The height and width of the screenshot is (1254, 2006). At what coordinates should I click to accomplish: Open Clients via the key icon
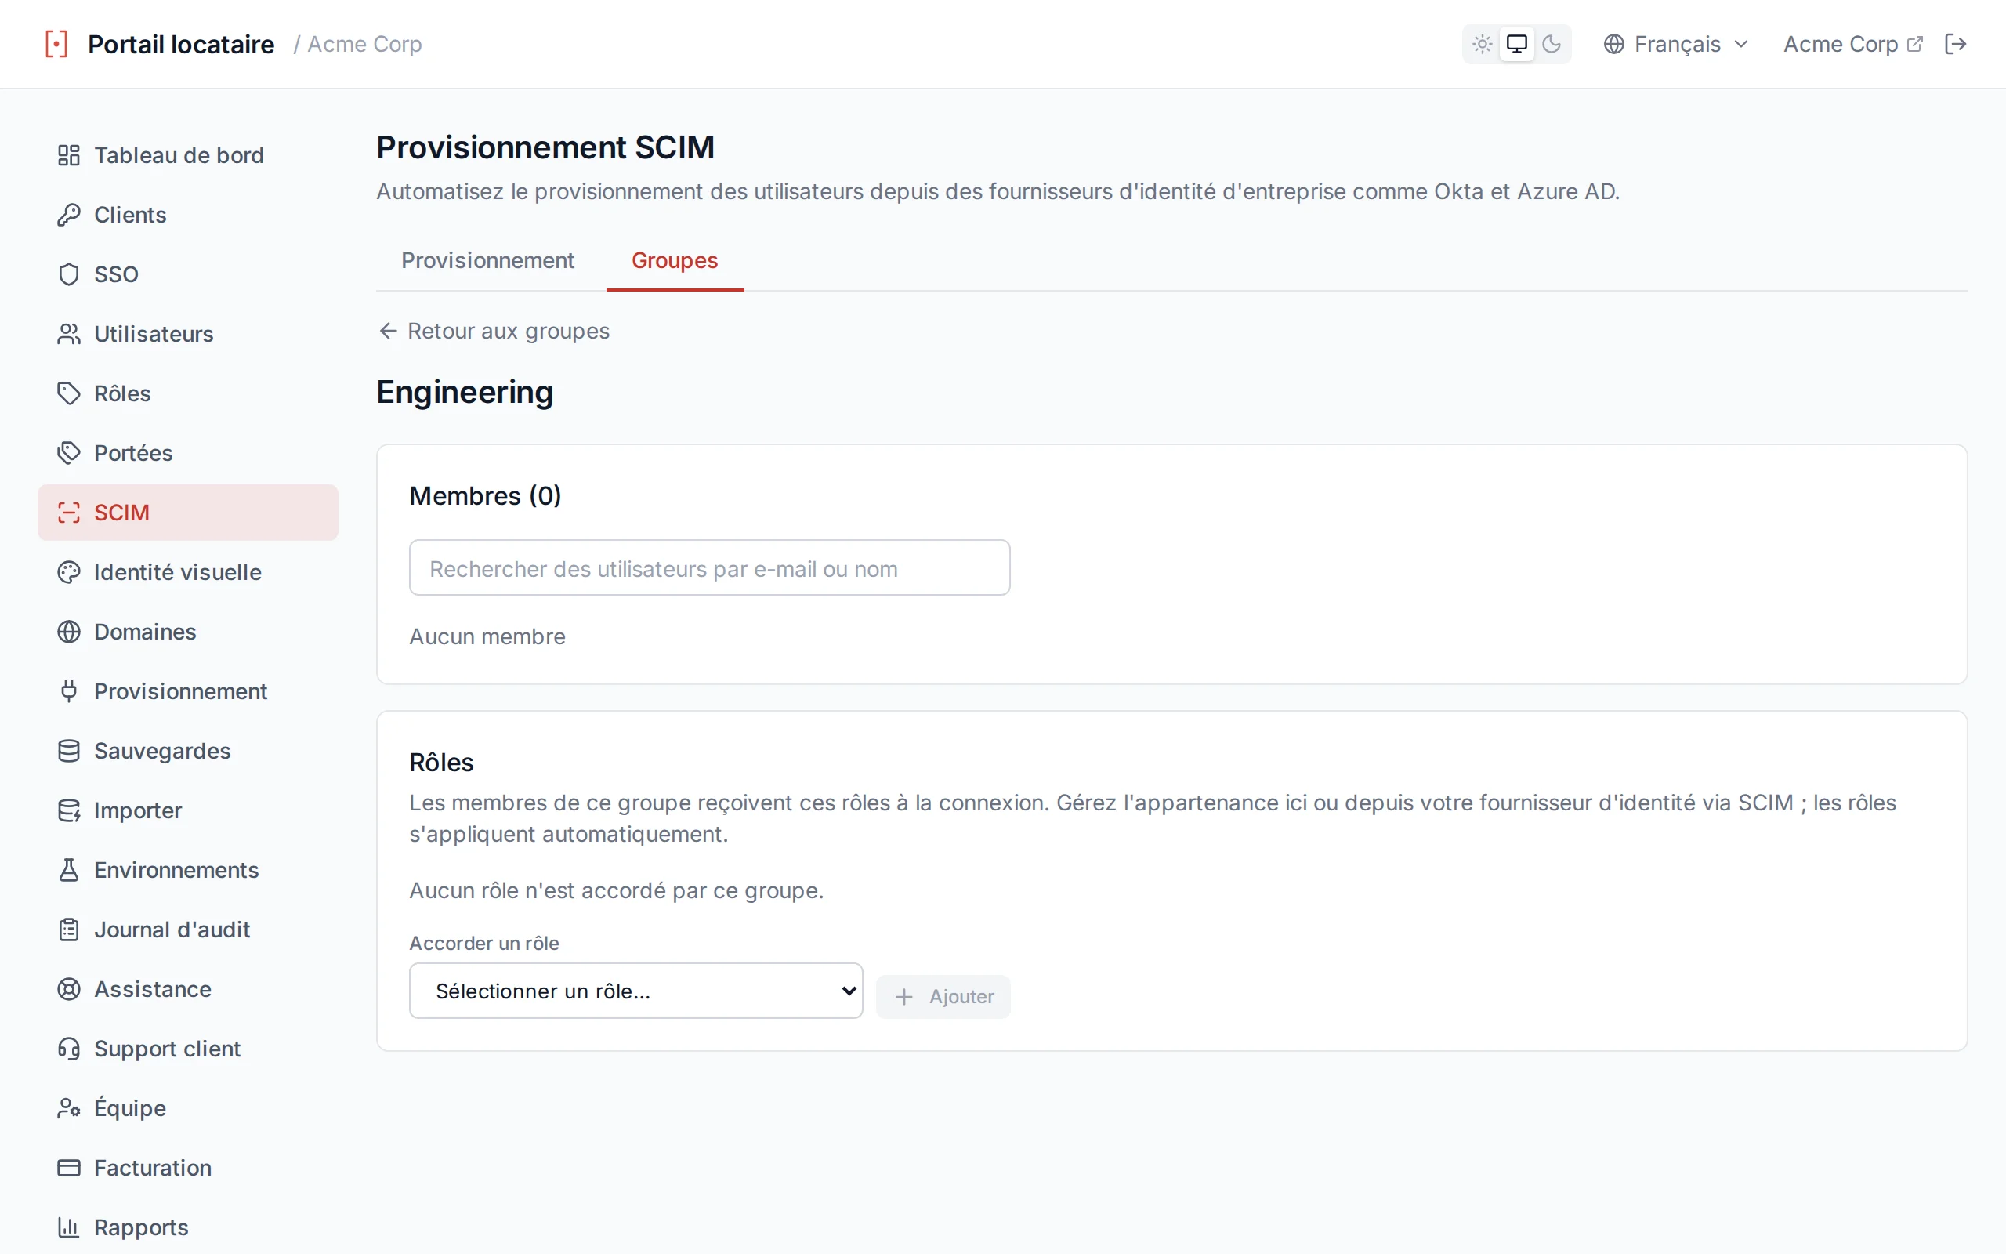tap(69, 215)
